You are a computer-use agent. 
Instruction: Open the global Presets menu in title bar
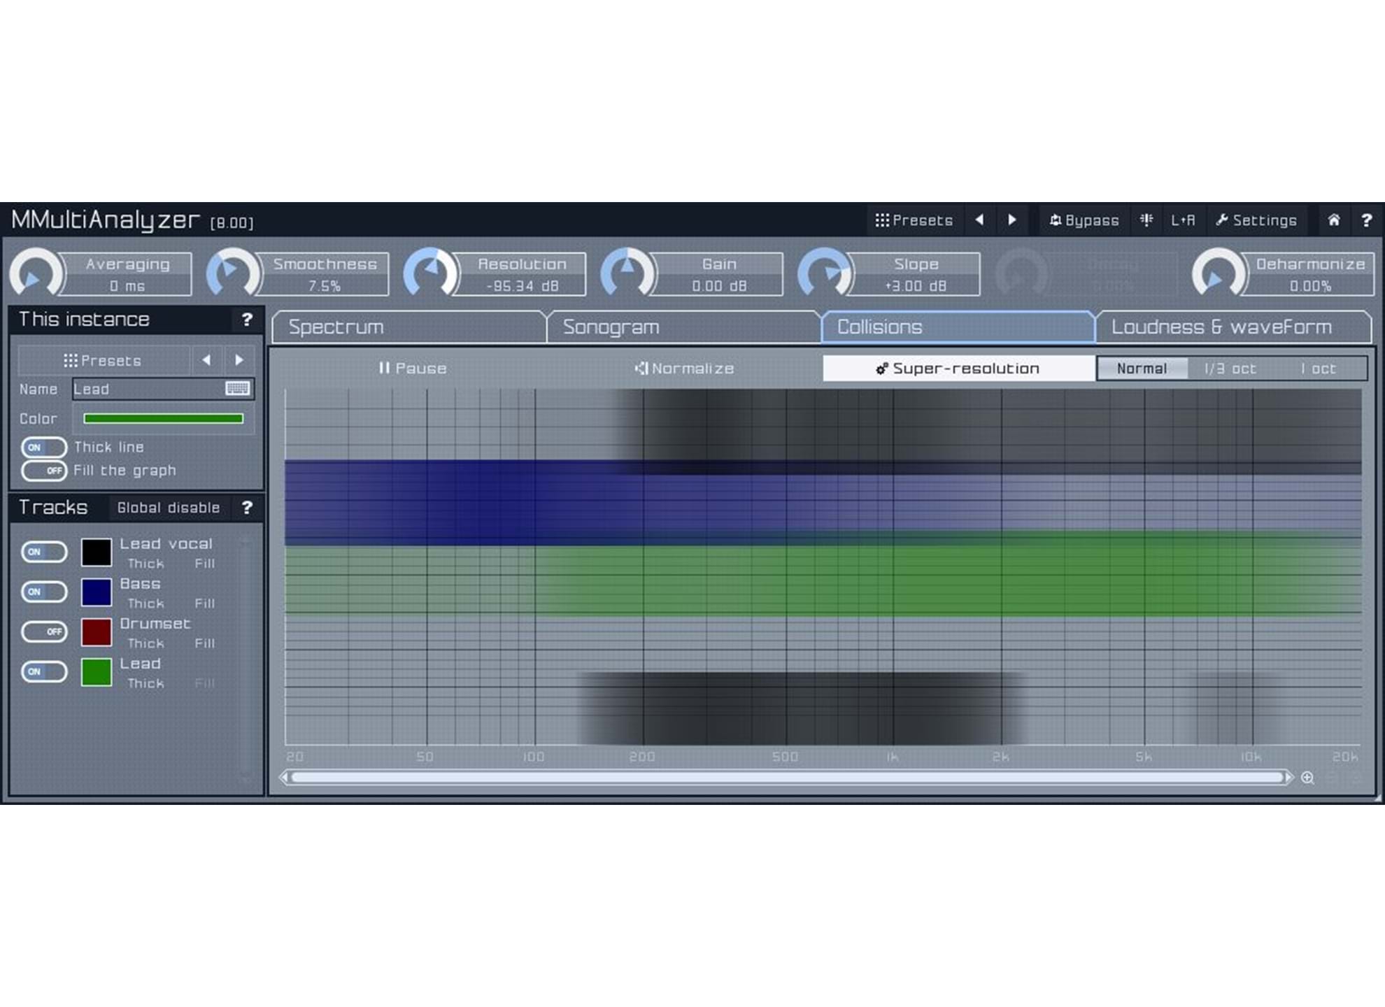(914, 220)
